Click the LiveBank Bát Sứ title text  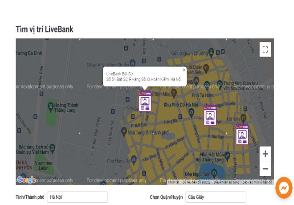119,74
